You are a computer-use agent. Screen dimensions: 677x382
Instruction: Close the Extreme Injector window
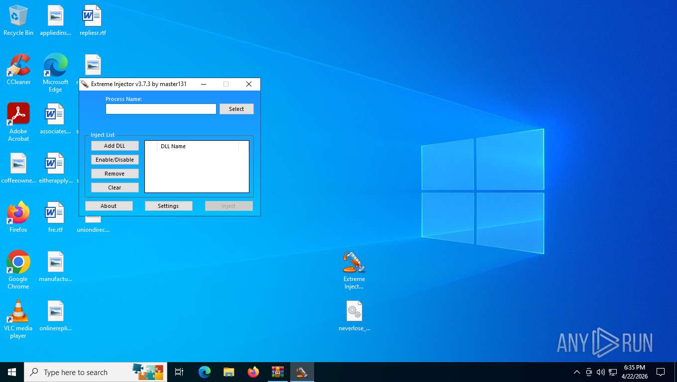pos(249,84)
